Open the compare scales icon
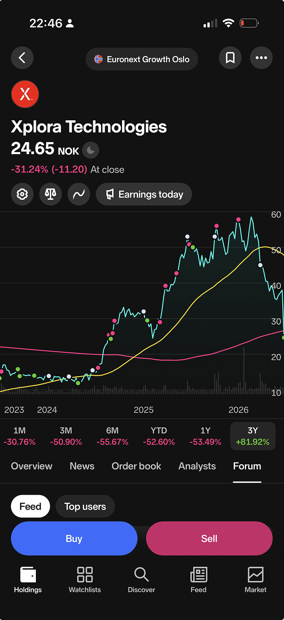The width and height of the screenshot is (284, 620). [x=51, y=194]
